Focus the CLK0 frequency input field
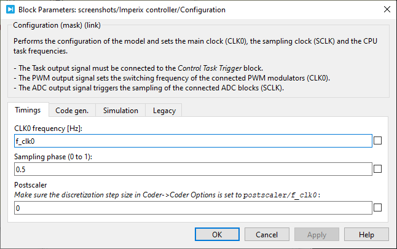 point(192,141)
